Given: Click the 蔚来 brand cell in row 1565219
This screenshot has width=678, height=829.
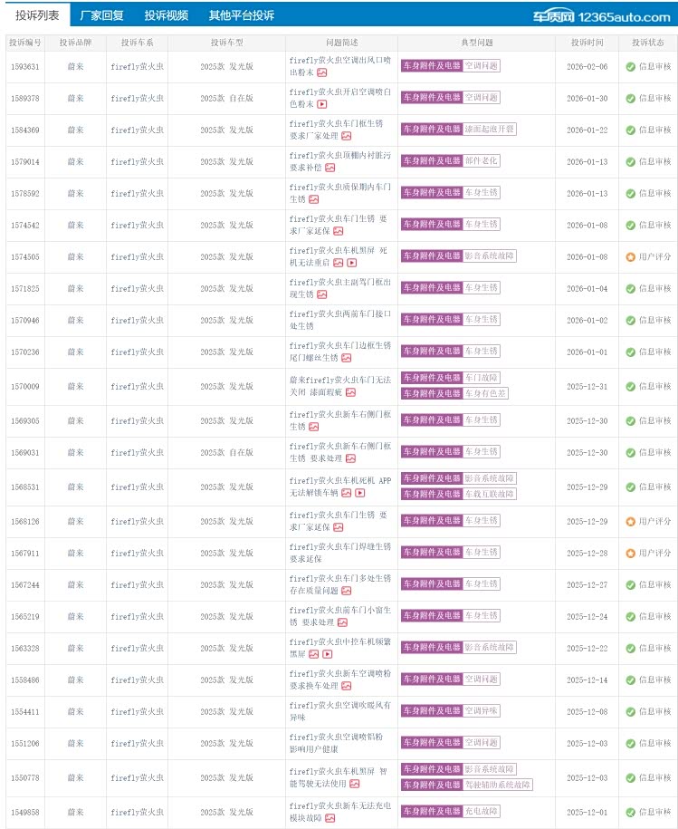Looking at the screenshot, I should point(75,616).
